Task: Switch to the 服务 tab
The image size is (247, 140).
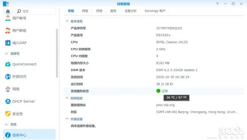Action: pyautogui.click(x=113, y=11)
